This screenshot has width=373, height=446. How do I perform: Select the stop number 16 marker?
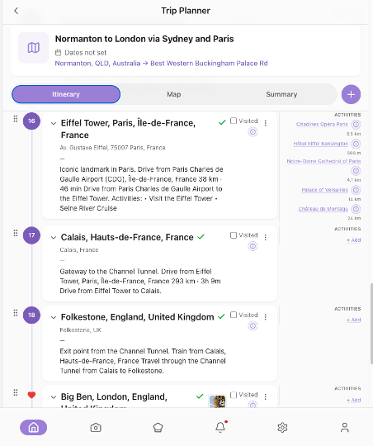click(31, 121)
